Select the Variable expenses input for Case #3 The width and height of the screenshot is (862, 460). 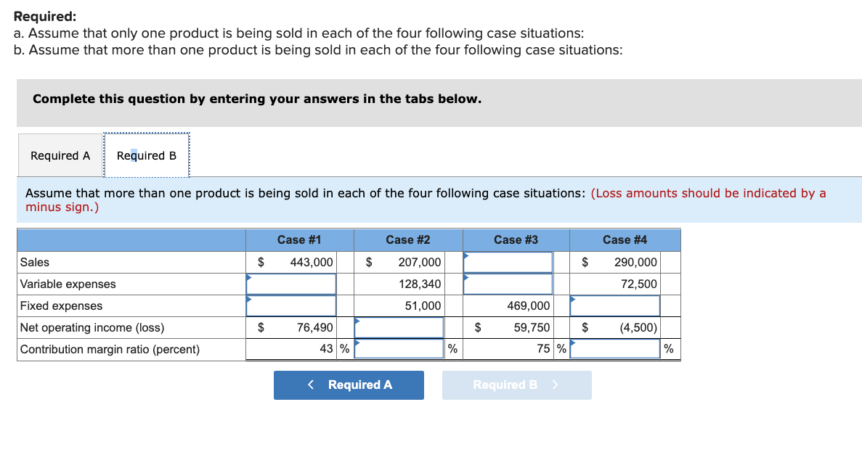click(507, 284)
